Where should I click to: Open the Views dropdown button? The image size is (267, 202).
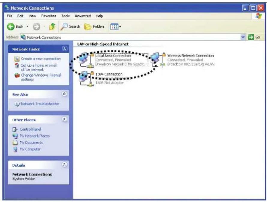click(115, 27)
